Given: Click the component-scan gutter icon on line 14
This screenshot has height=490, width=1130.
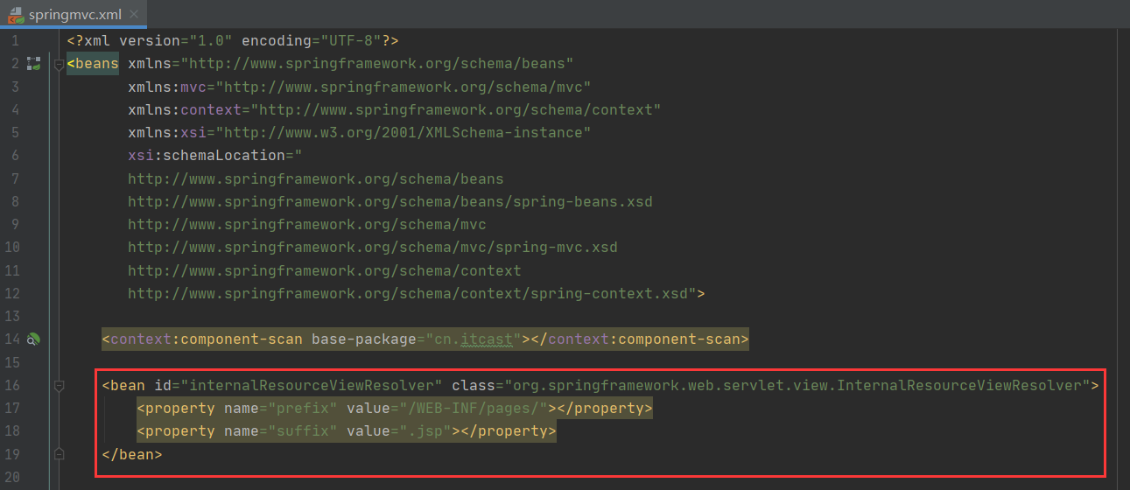Looking at the screenshot, I should point(33,339).
